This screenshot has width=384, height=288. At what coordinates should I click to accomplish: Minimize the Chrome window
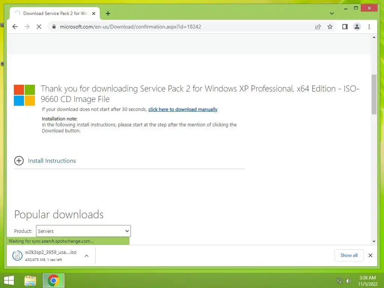(x=345, y=8)
